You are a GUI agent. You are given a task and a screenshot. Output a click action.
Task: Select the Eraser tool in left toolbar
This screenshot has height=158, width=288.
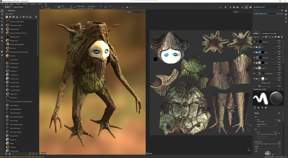[2, 15]
